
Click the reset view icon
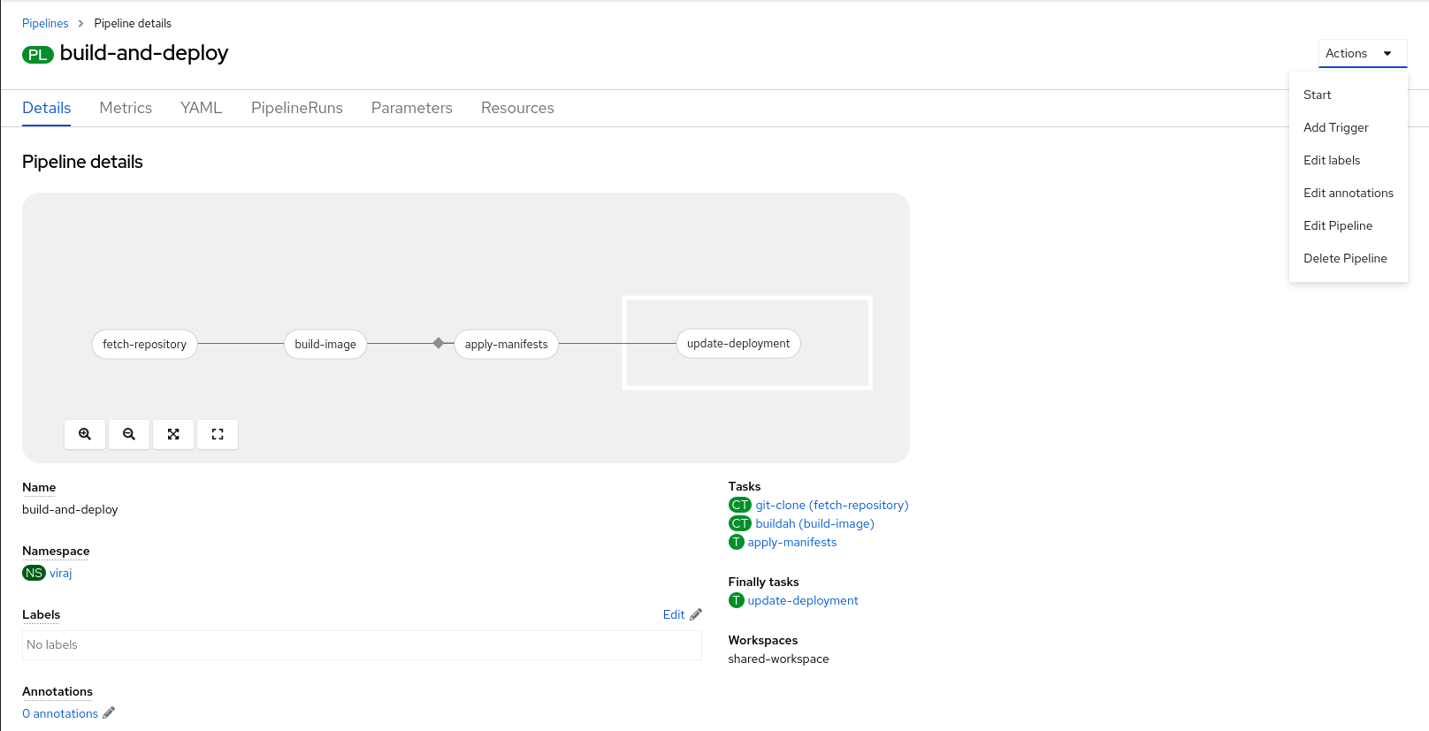pos(218,434)
